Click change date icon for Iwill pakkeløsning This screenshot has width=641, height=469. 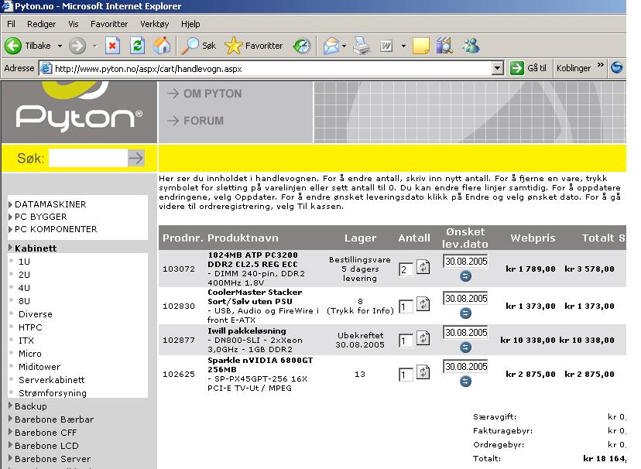pyautogui.click(x=465, y=347)
